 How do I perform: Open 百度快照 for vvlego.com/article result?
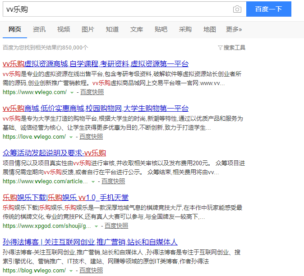click(113, 181)
